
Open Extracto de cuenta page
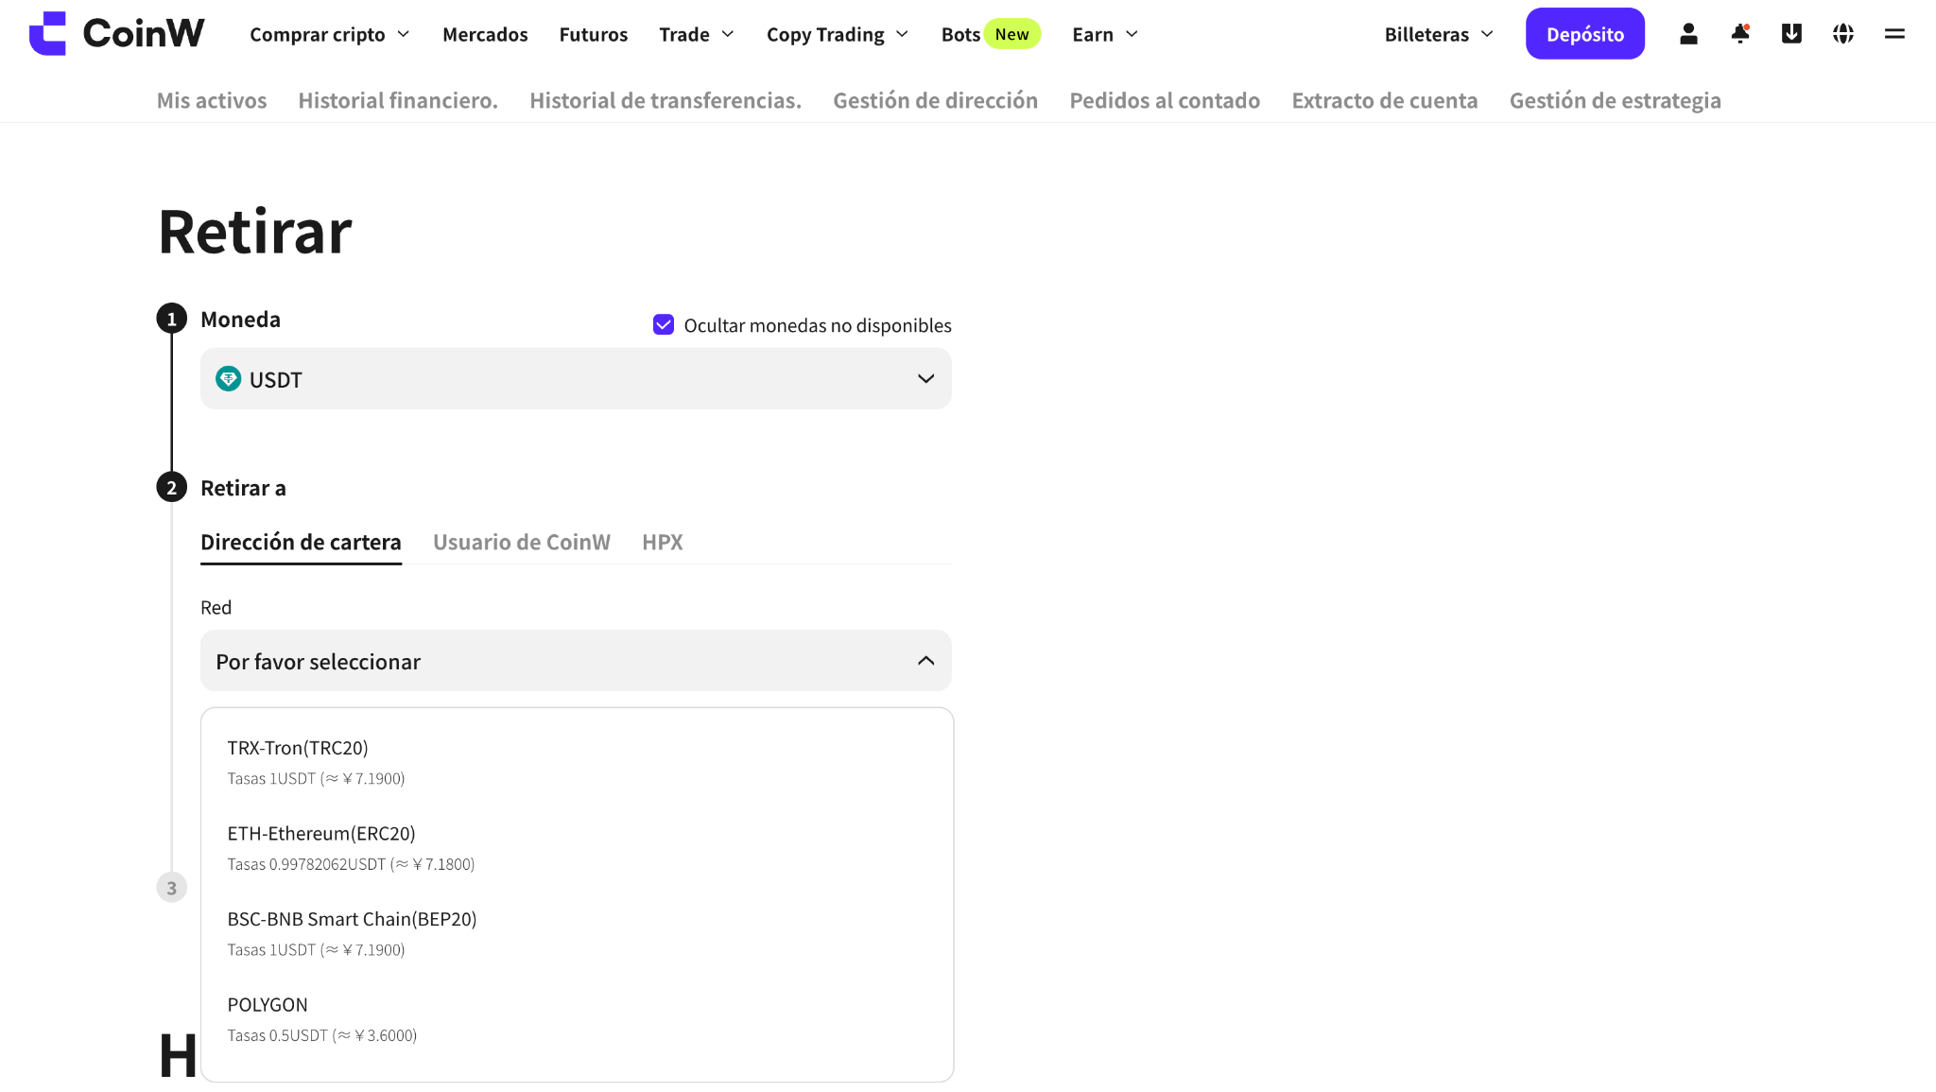click(x=1385, y=100)
